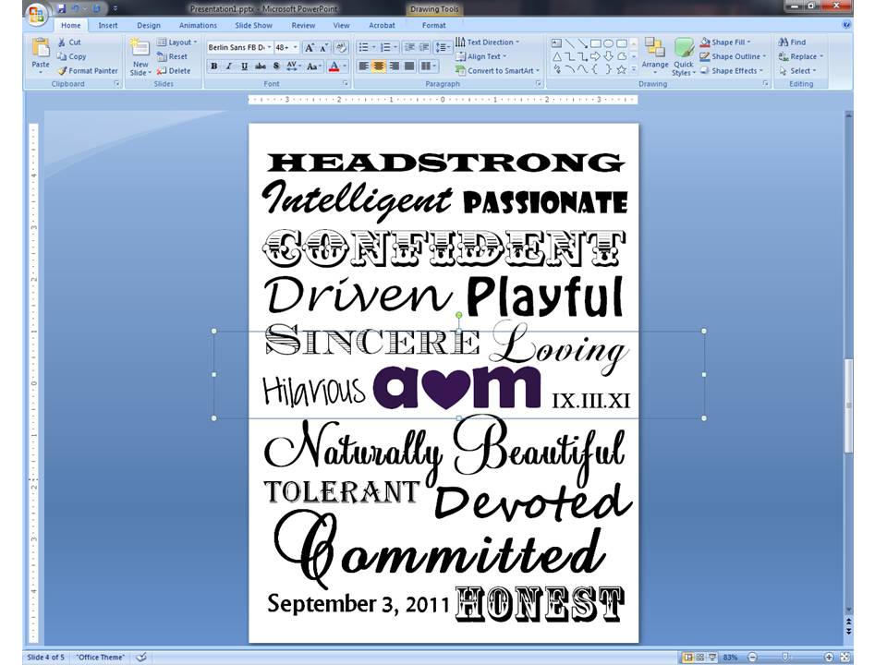The height and width of the screenshot is (665, 887).
Task: Click the zoom slider handle
Action: pyautogui.click(x=784, y=658)
